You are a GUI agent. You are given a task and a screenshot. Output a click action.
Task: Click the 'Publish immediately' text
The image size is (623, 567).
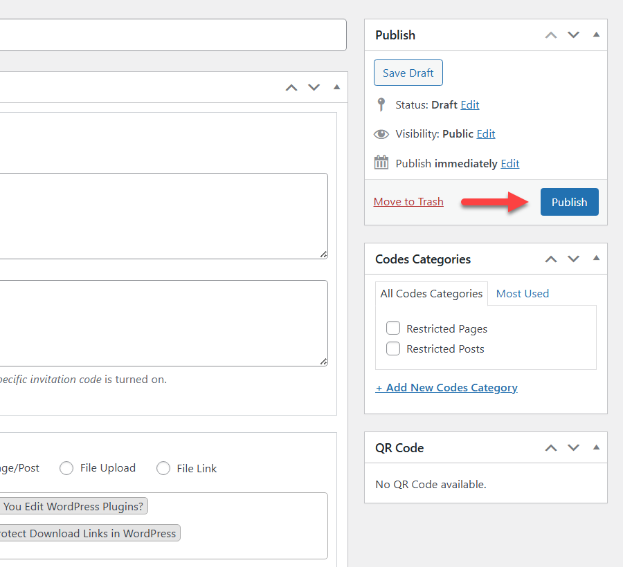[x=446, y=163]
